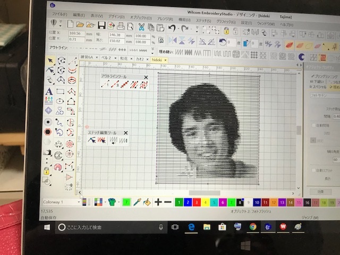Open the フォトサテン stitch type dropdown
Viewport: 340px width, 255px height.
click(x=325, y=96)
